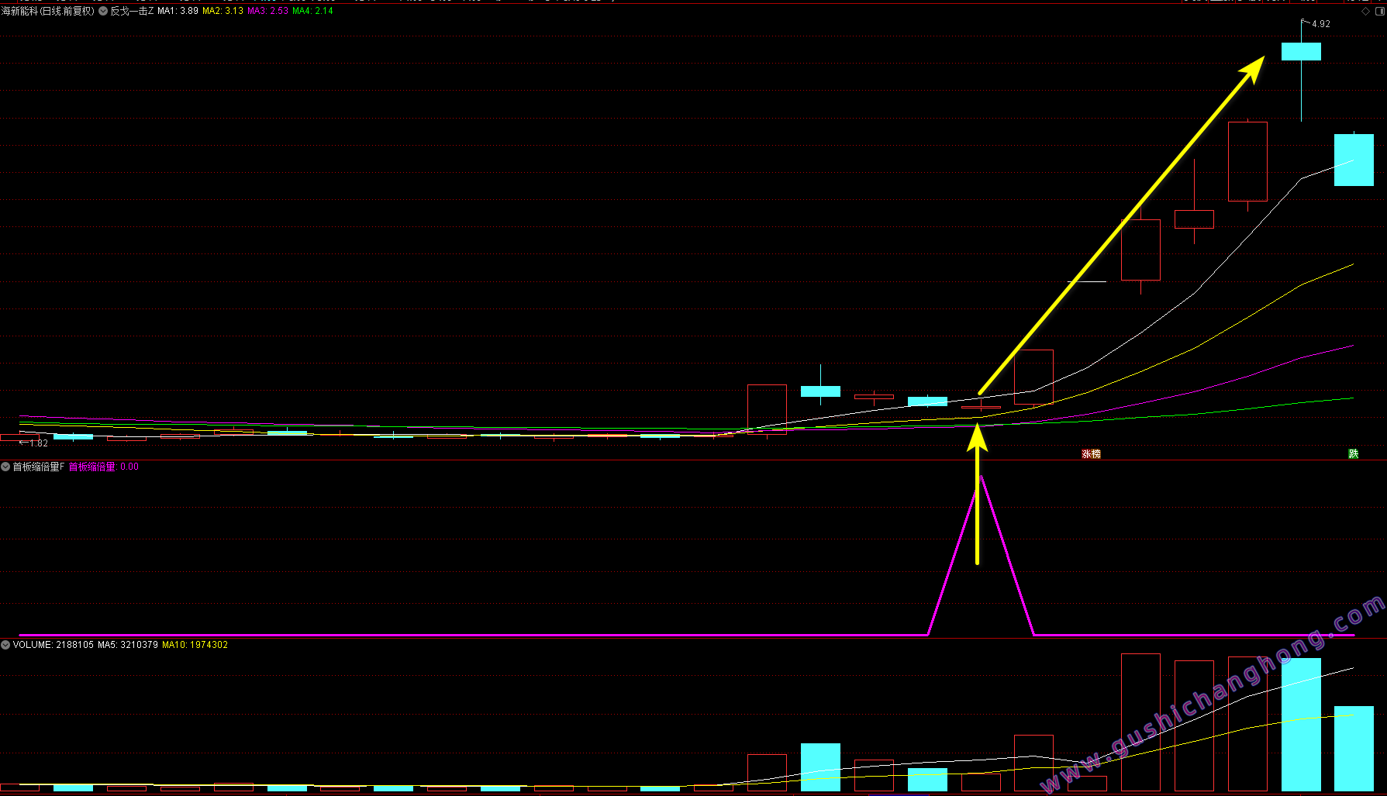The width and height of the screenshot is (1387, 796).
Task: Click the green 跌 marker below the chart
Action: (1354, 453)
